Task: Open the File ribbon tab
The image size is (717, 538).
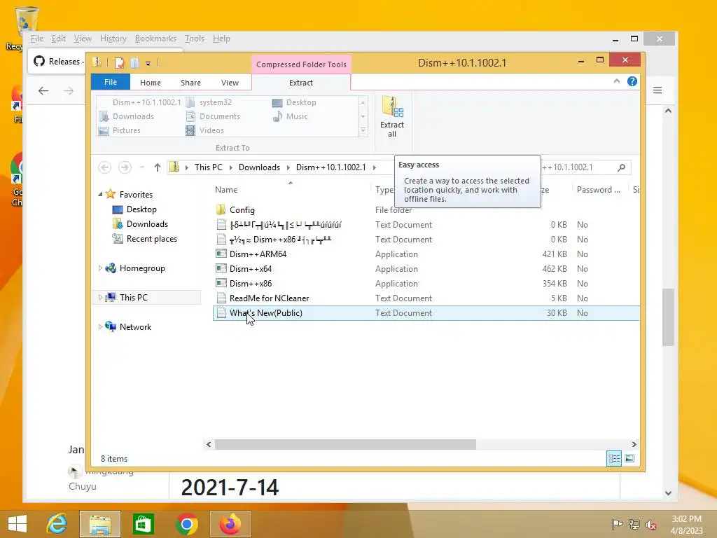Action: click(111, 82)
